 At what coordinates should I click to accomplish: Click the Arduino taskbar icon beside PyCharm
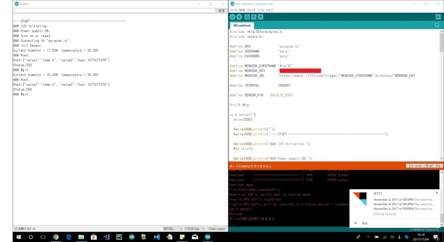(132, 237)
